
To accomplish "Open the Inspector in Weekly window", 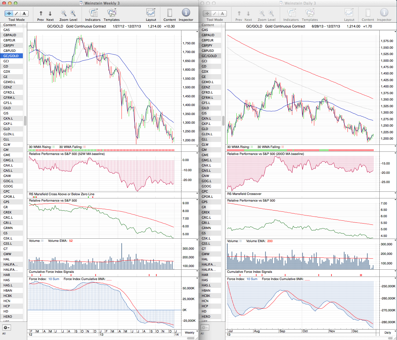I will [186, 13].
